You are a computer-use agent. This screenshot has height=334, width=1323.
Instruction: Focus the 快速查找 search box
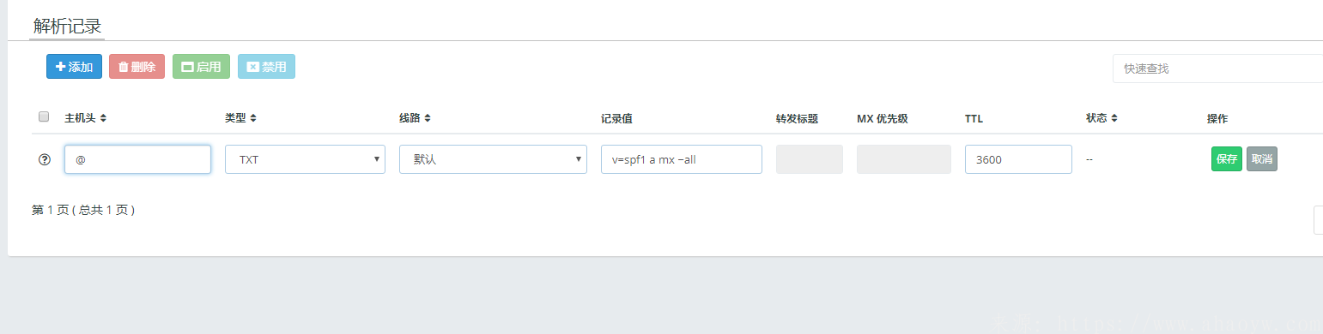click(1217, 69)
